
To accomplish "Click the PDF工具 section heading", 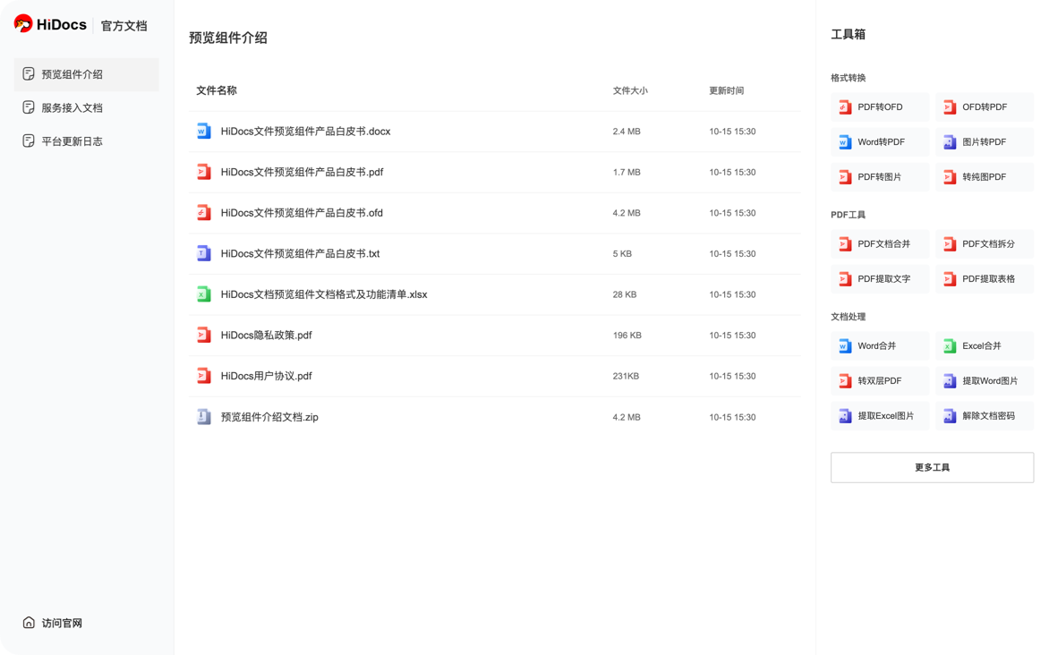I will click(849, 215).
